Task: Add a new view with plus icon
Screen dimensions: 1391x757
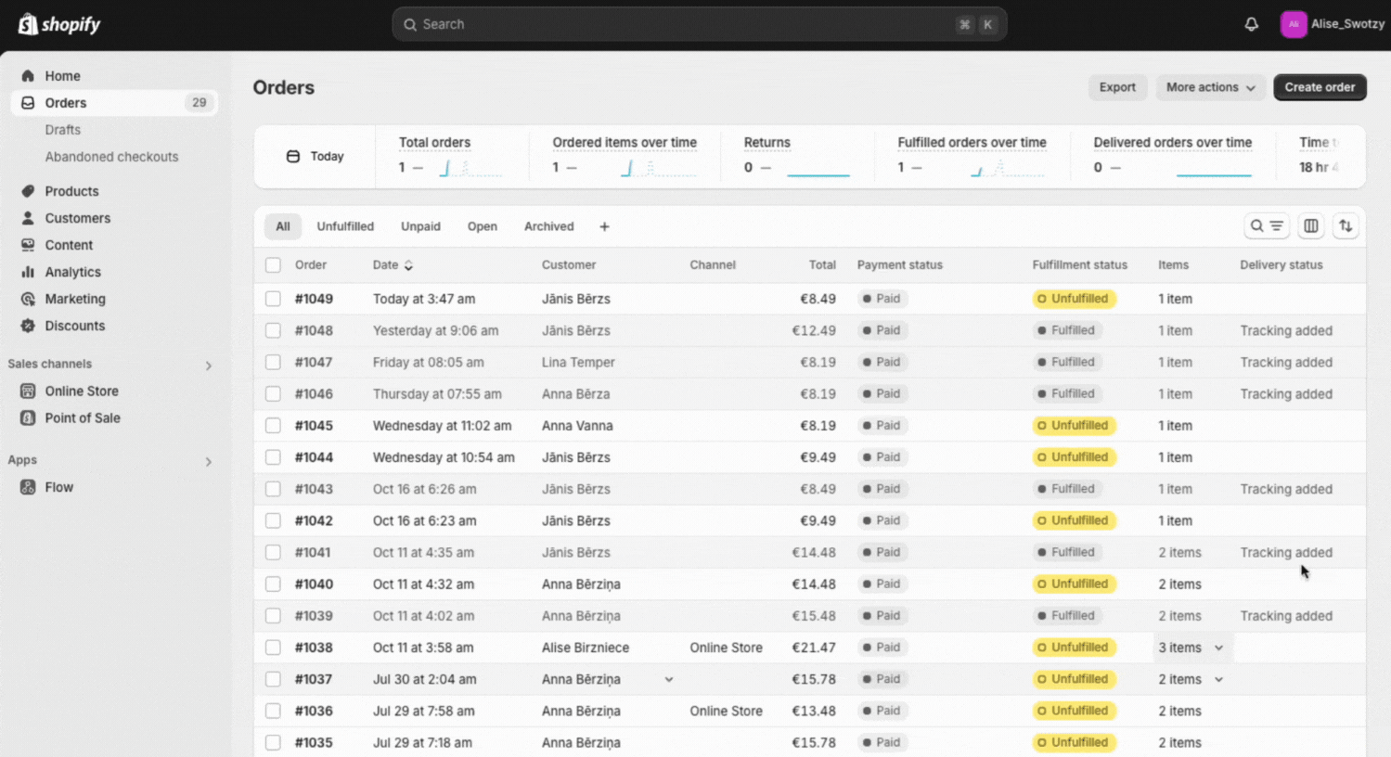Action: (x=604, y=226)
